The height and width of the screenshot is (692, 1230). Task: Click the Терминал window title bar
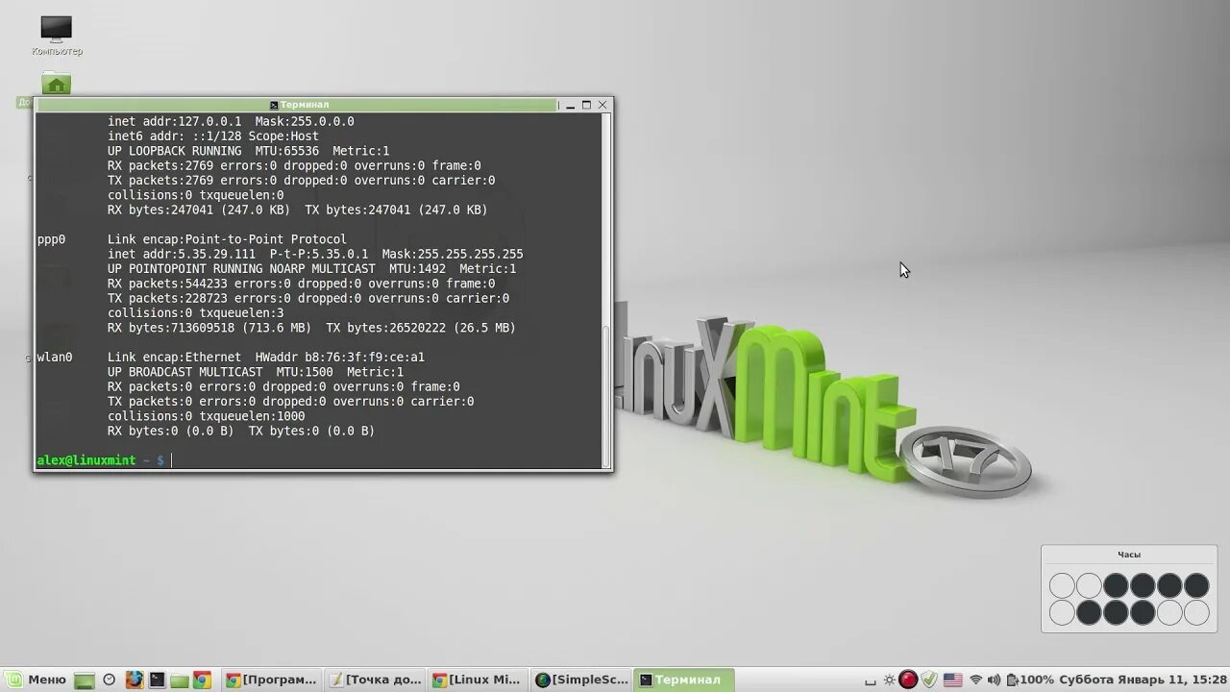pyautogui.click(x=298, y=105)
